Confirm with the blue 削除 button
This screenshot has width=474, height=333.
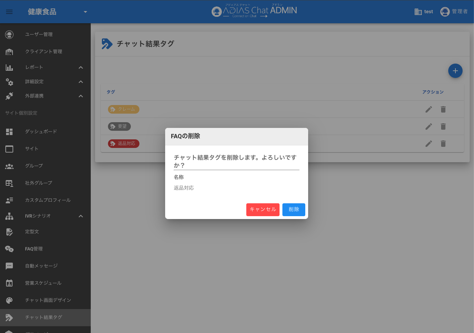[293, 209]
